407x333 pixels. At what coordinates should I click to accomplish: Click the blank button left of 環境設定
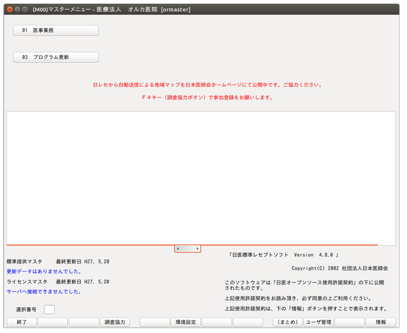155,322
